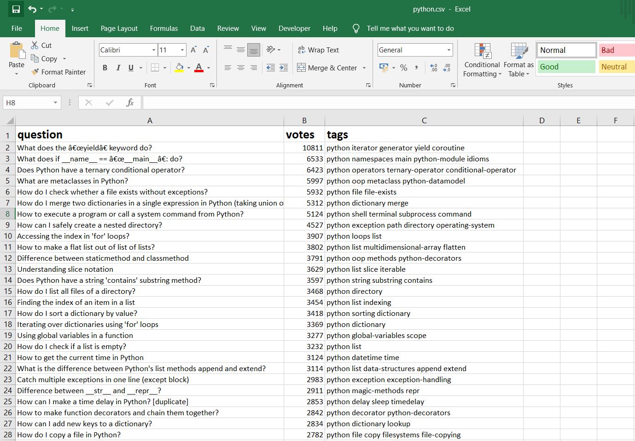Decrease font size with smaller A icon
635x441 pixels.
pyautogui.click(x=206, y=50)
